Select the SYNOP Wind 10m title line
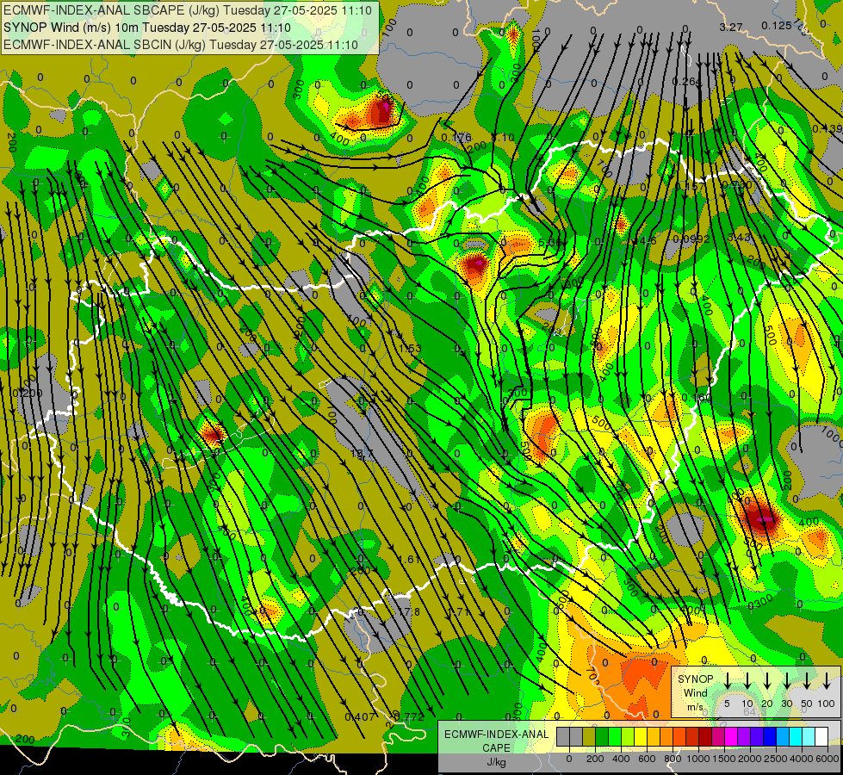843x775 pixels. pos(147,28)
